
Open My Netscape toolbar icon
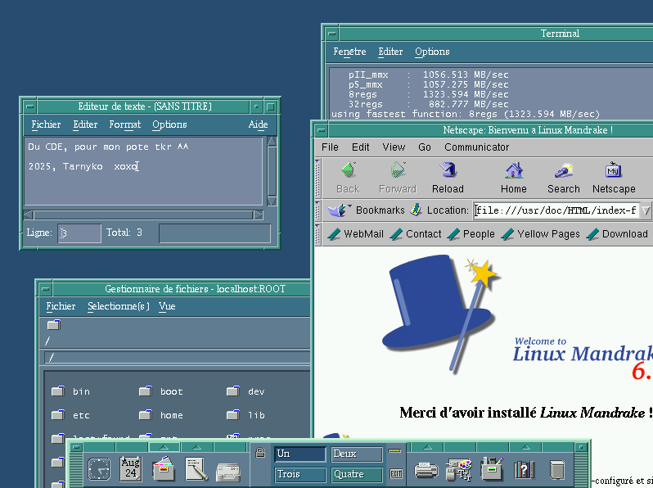coord(614,178)
